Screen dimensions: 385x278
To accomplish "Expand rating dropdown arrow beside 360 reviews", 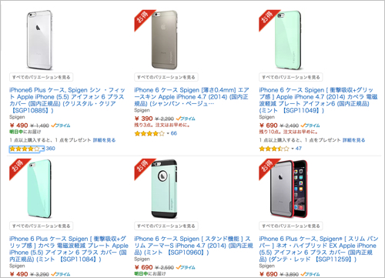I will click(43, 149).
